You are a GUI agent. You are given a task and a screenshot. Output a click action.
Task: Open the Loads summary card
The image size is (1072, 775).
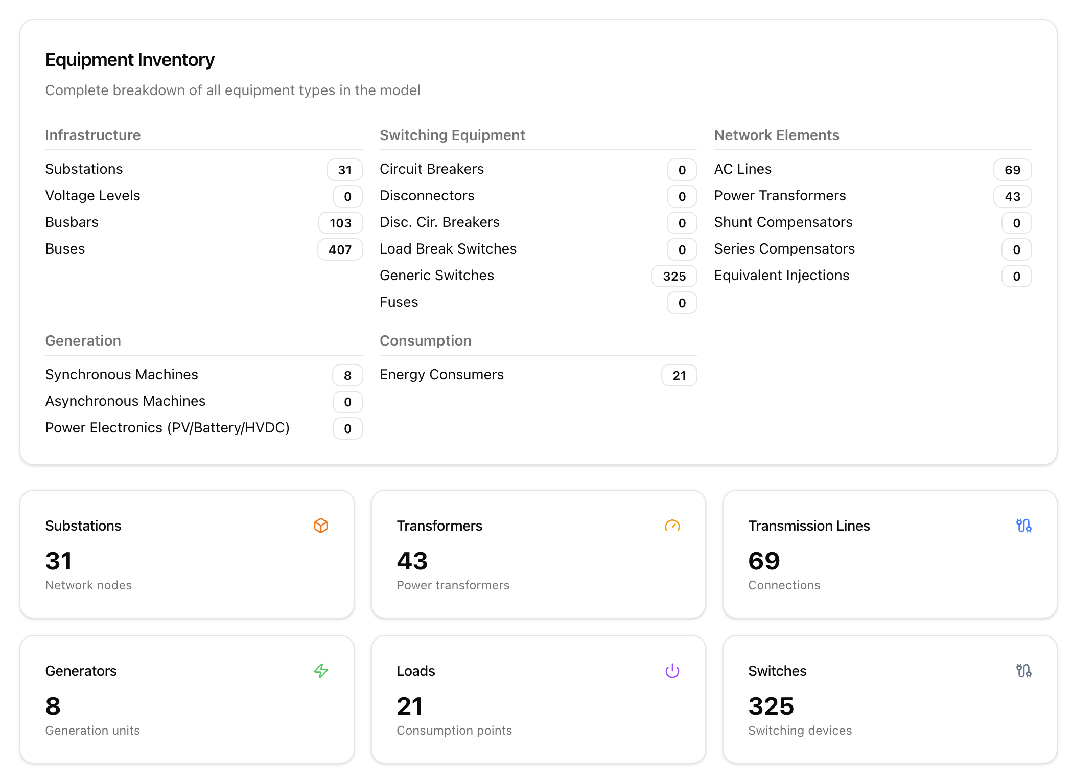pos(538,699)
